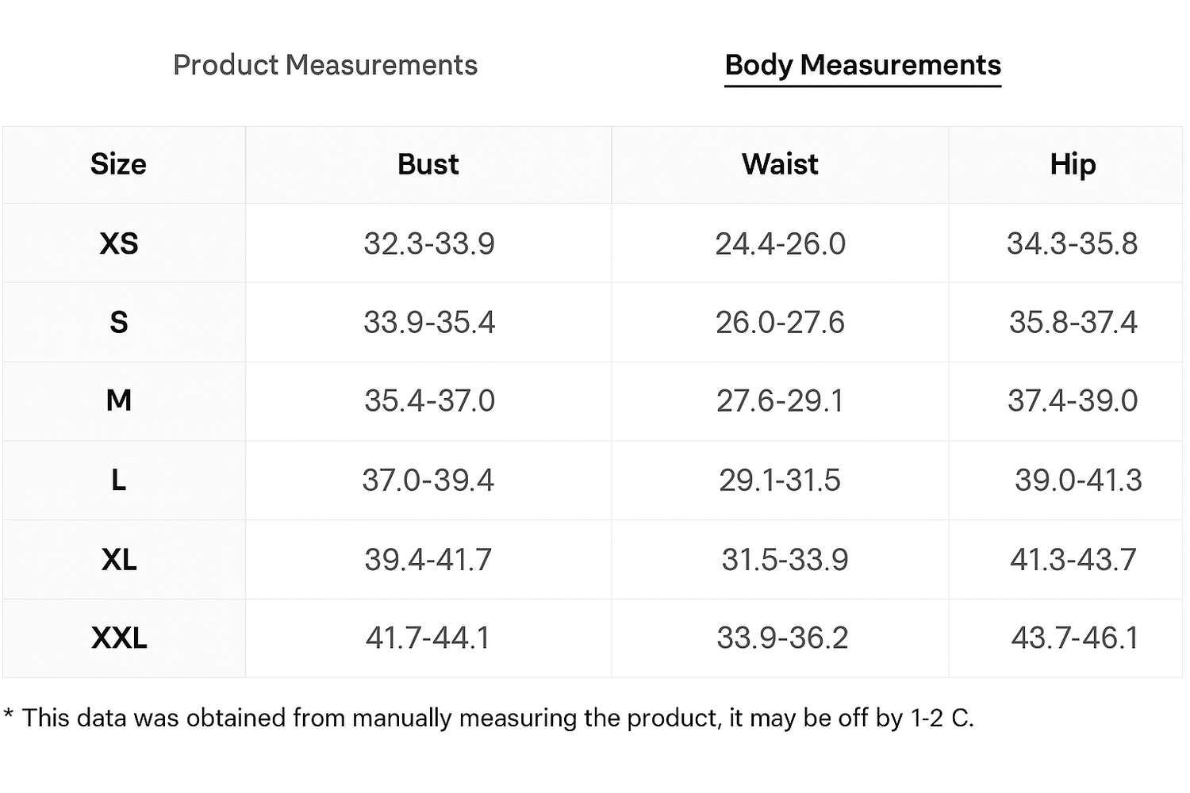Image resolution: width=1190 pixels, height=793 pixels.
Task: Select the M size row label
Action: (x=119, y=400)
